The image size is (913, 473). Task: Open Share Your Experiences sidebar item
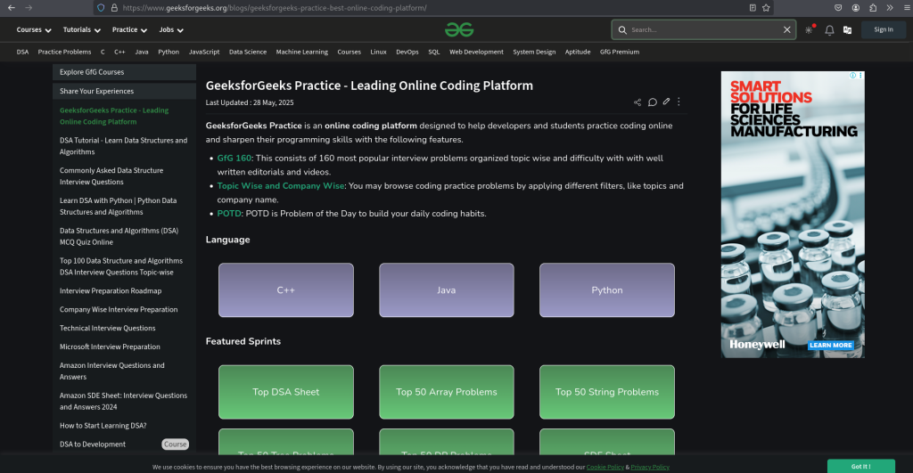[124, 91]
